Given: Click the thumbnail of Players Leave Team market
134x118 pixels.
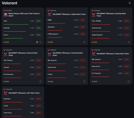Looking at the screenshot, I should [5, 15].
